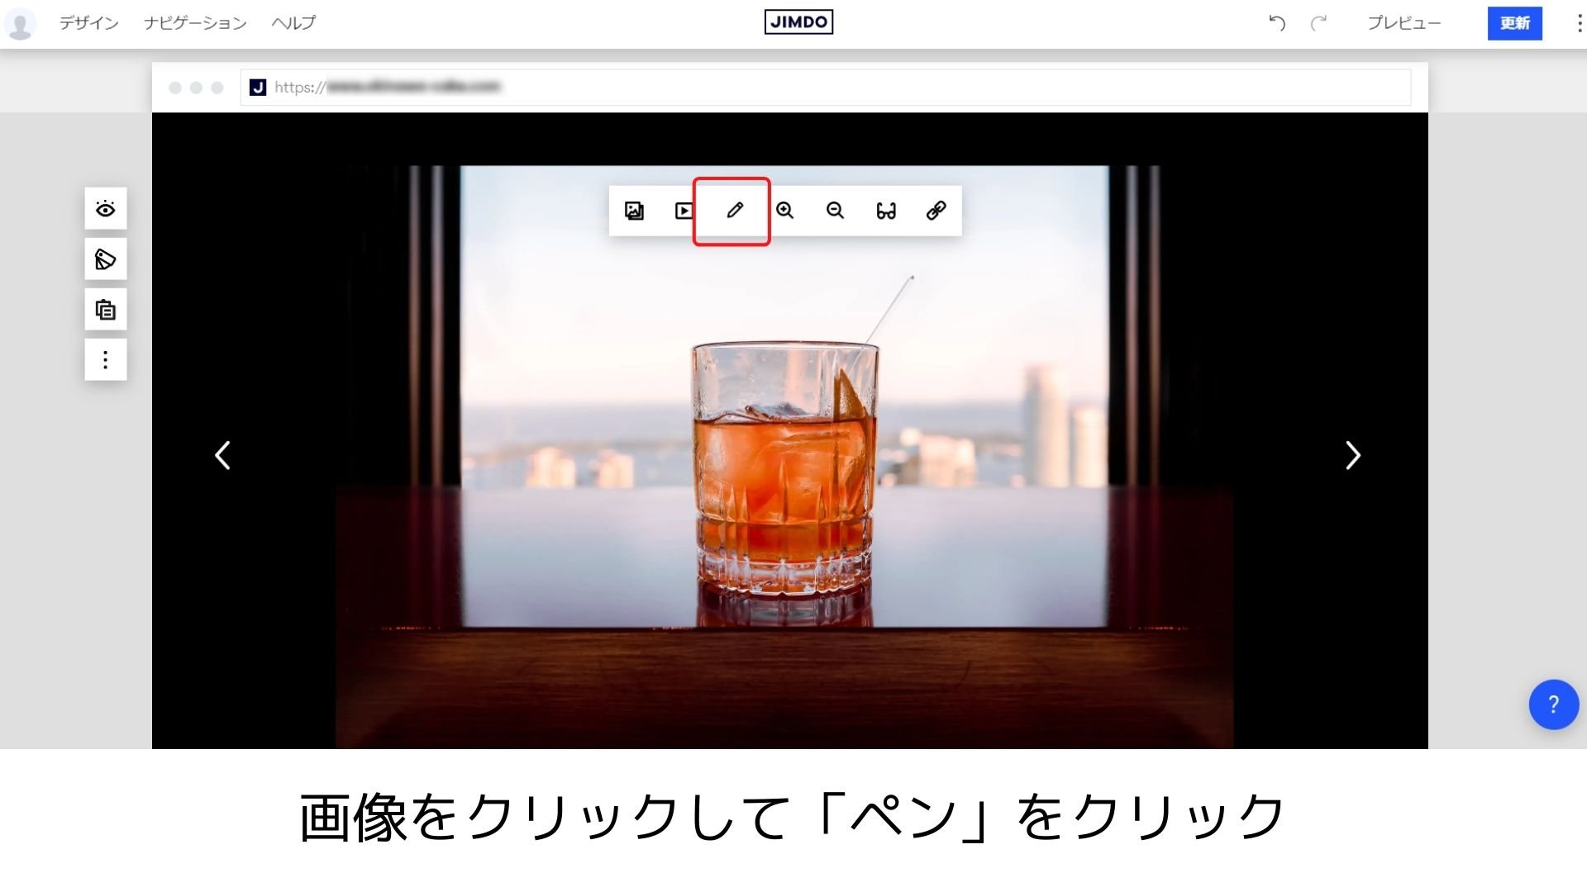The width and height of the screenshot is (1587, 892).
Task: Click the glasses alt-text icon
Action: click(x=885, y=211)
